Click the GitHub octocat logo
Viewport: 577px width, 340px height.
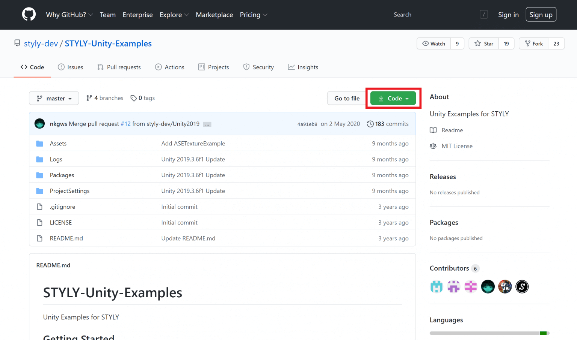(x=29, y=14)
